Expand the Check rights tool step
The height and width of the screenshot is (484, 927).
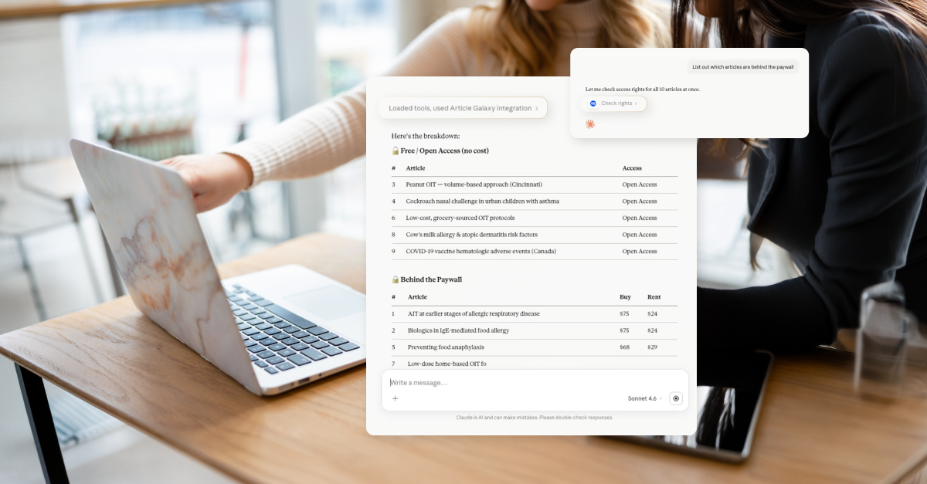coord(613,103)
